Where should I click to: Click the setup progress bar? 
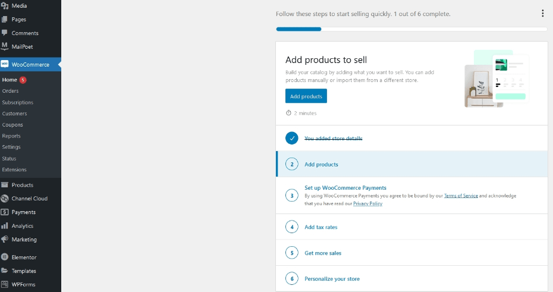click(411, 29)
